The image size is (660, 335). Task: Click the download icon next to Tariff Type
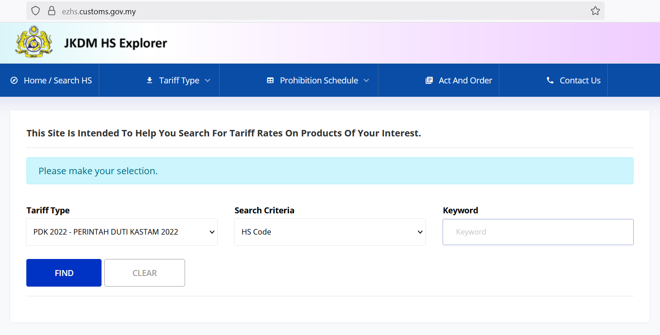pos(150,81)
